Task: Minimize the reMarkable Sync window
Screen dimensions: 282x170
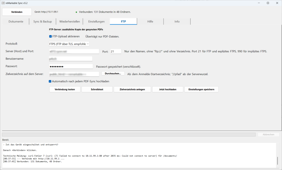Action: point(259,3)
